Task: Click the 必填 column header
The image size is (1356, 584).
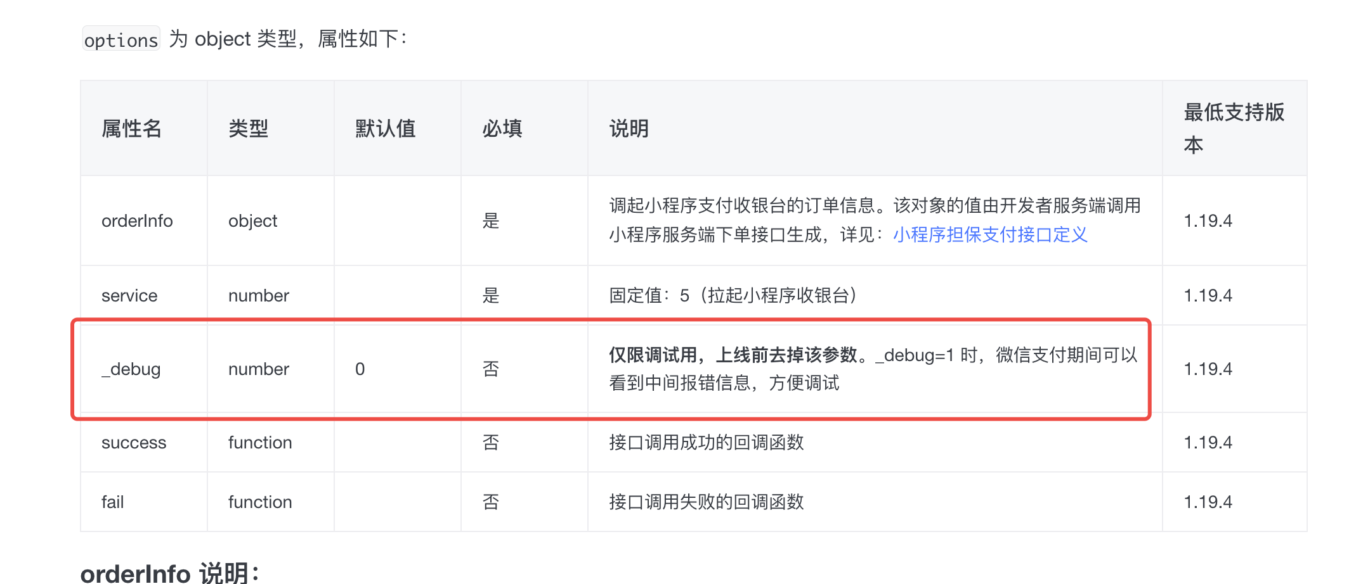Action: click(502, 129)
